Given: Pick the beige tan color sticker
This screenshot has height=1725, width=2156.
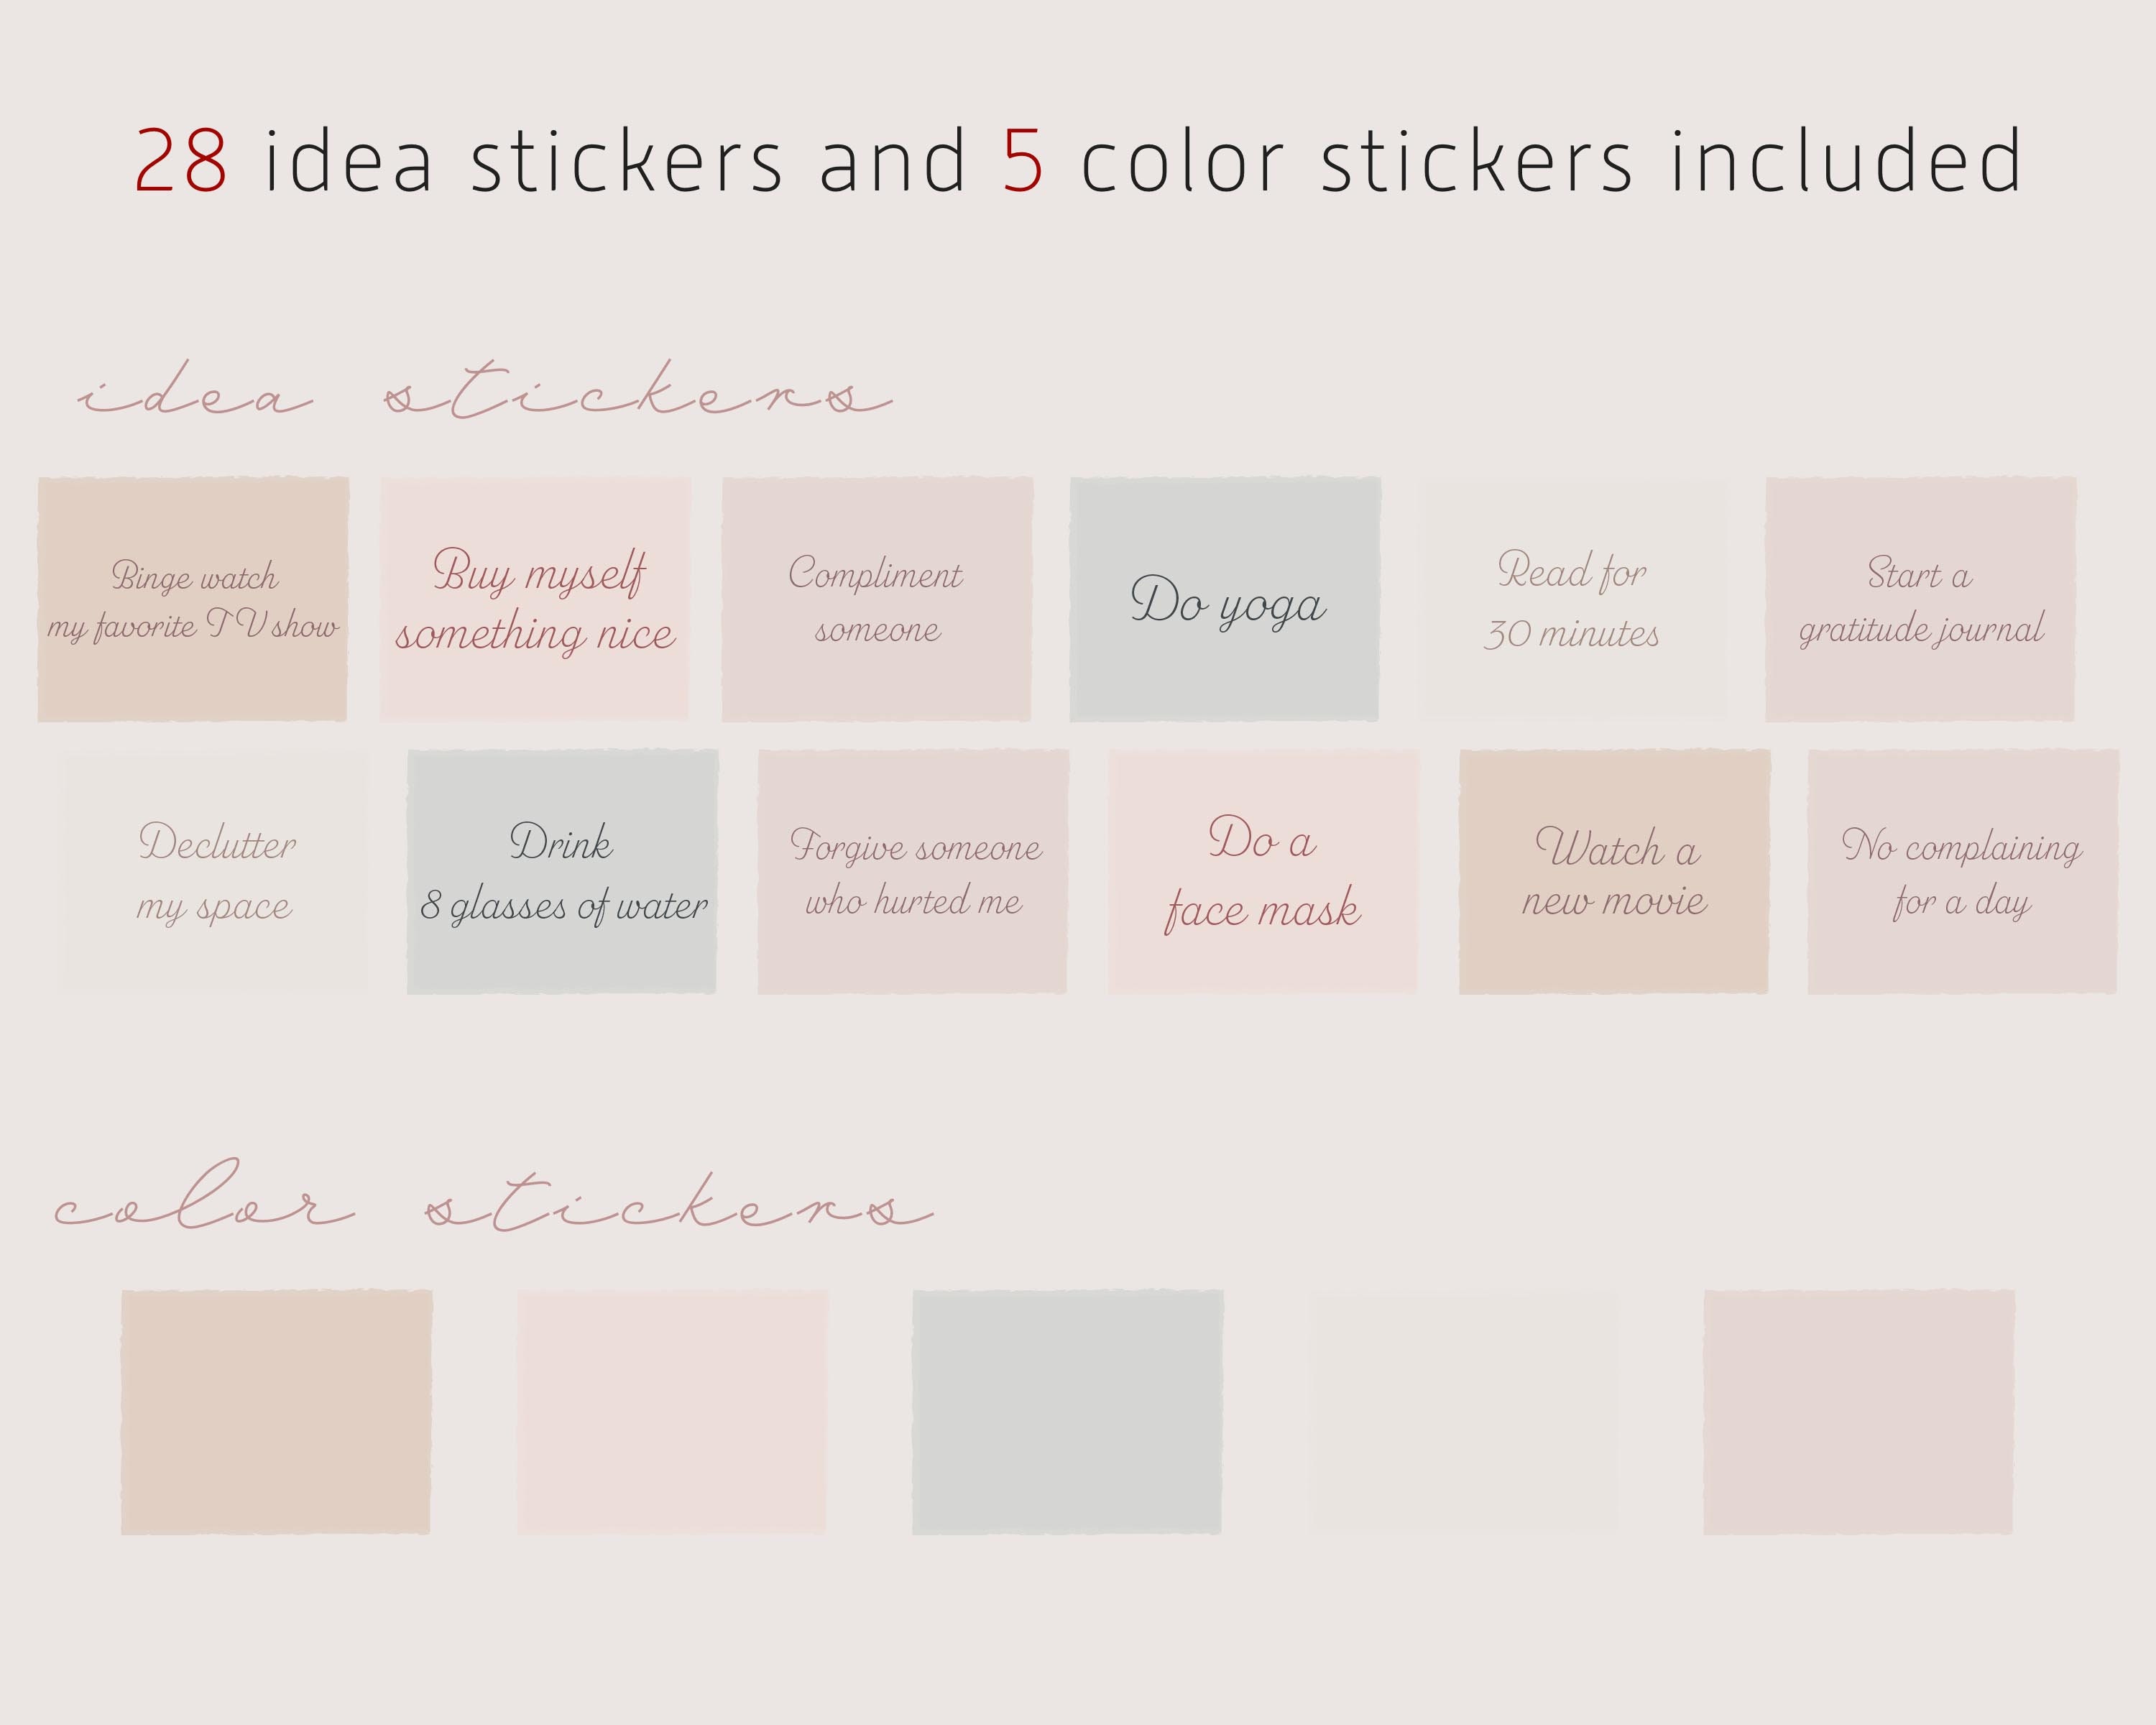Looking at the screenshot, I should (277, 1412).
